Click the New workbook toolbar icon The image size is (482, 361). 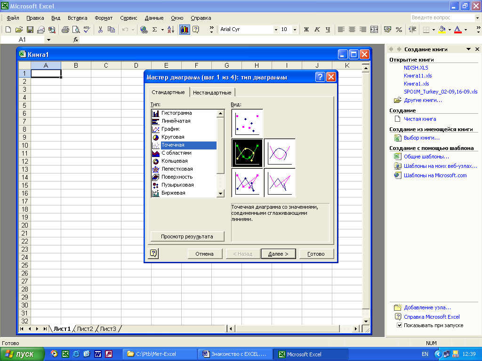tap(8, 30)
